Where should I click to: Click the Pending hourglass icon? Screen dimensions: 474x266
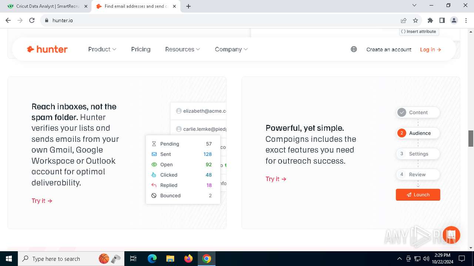(x=154, y=144)
